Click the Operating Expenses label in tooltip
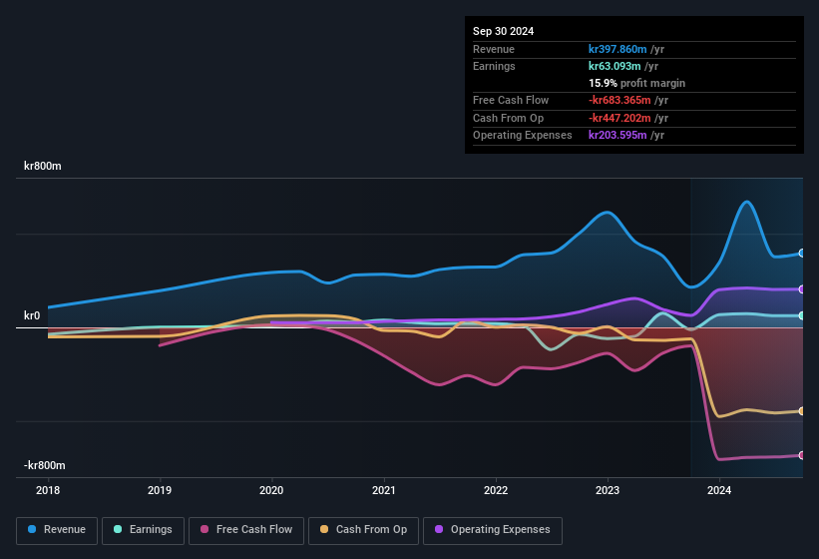The image size is (819, 559). pyautogui.click(x=523, y=136)
